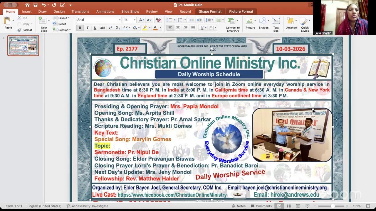Select slide 1 thumbnail
This screenshot has width=376, height=211.
tap(23, 45)
